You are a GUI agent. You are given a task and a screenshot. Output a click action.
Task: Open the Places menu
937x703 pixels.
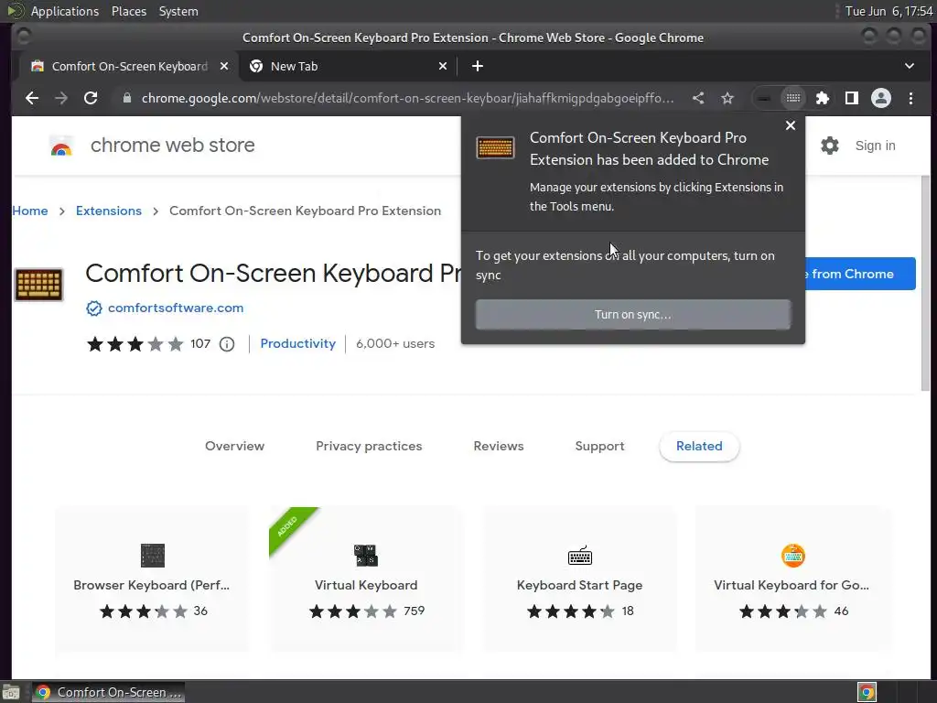pyautogui.click(x=128, y=11)
